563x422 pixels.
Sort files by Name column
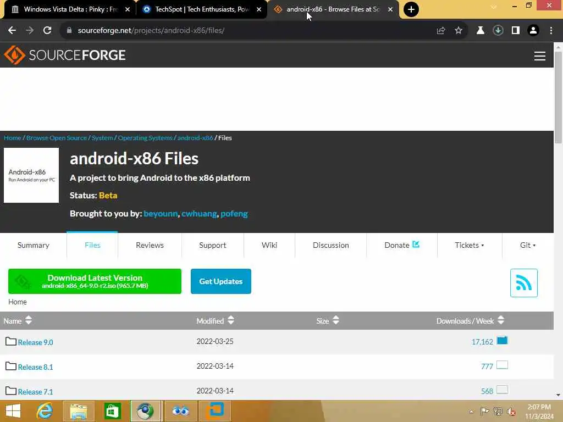(x=18, y=321)
